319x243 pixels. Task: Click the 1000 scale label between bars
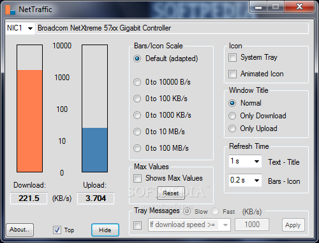62,78
